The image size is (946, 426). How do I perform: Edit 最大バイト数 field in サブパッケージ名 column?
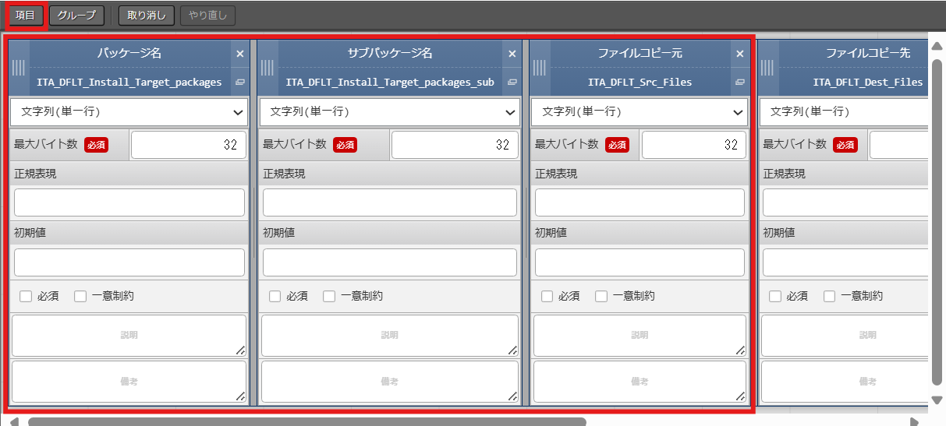click(455, 145)
